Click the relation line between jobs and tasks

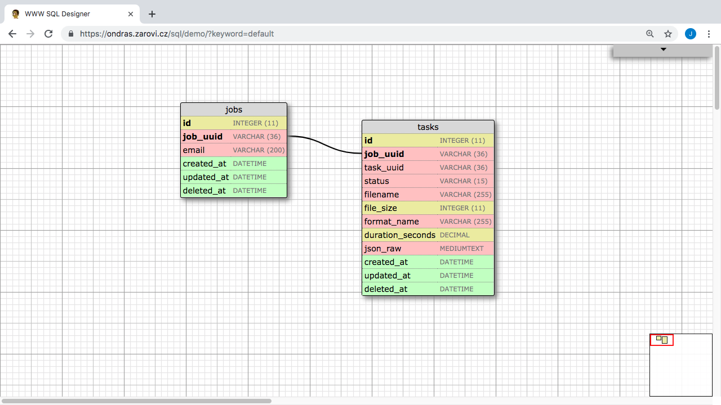(324, 145)
